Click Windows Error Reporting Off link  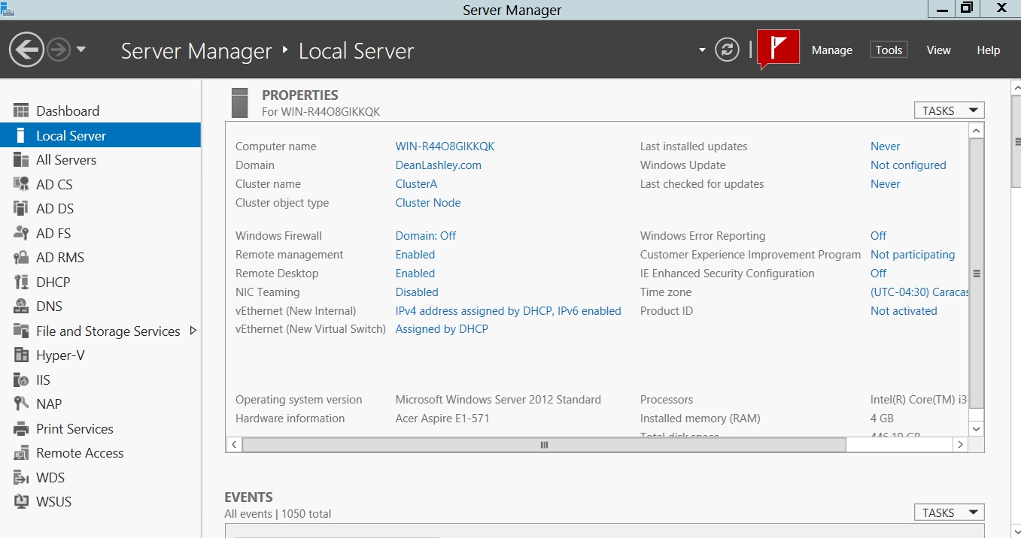click(879, 236)
